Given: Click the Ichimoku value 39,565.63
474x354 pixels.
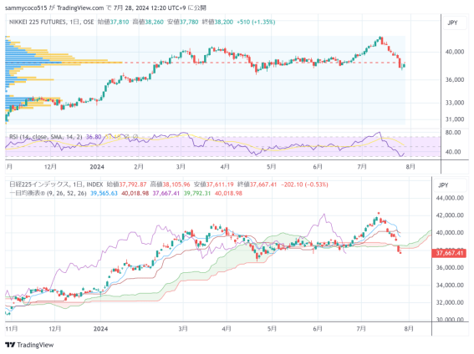Looking at the screenshot, I should (x=104, y=193).
